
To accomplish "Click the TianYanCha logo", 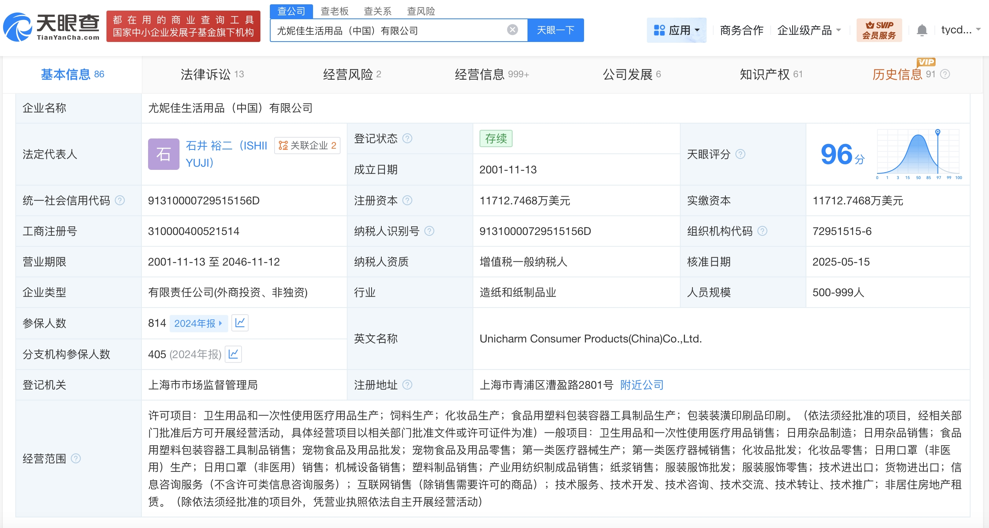I will coord(51,27).
